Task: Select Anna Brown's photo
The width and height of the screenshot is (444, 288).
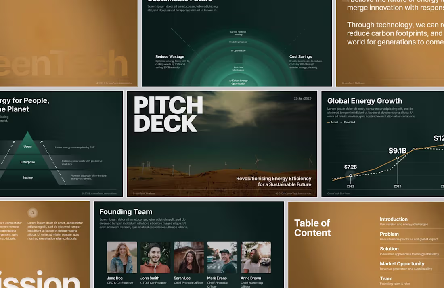Action: 256,257
